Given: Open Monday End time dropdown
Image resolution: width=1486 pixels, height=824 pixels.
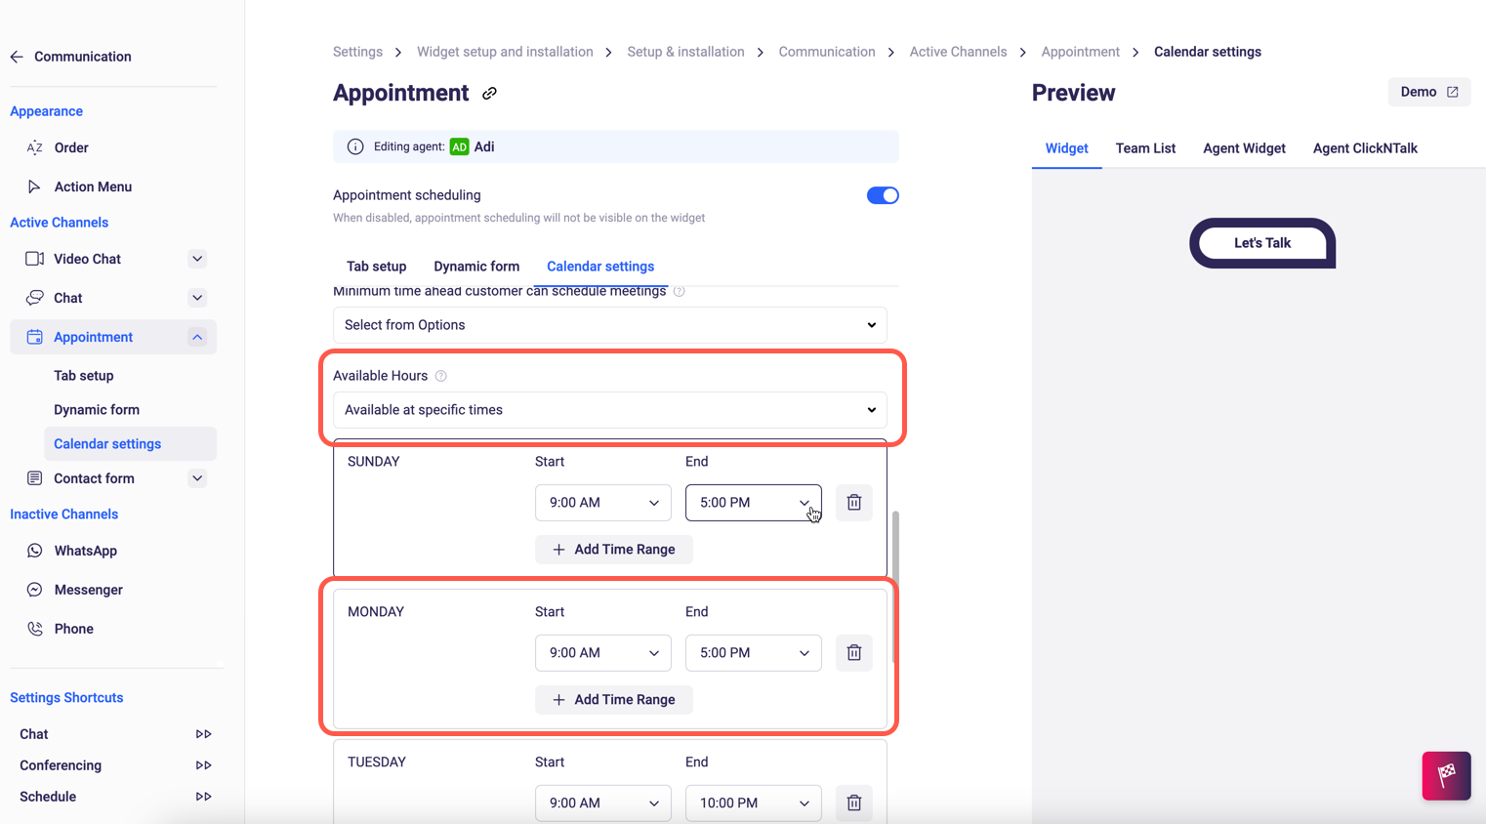Looking at the screenshot, I should [x=754, y=653].
